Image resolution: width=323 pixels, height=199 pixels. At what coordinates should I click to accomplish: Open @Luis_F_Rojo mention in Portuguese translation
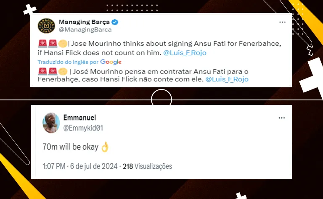coord(227,79)
